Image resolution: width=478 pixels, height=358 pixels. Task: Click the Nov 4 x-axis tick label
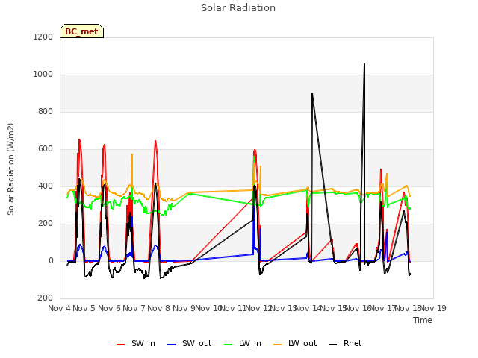pyautogui.click(x=59, y=308)
